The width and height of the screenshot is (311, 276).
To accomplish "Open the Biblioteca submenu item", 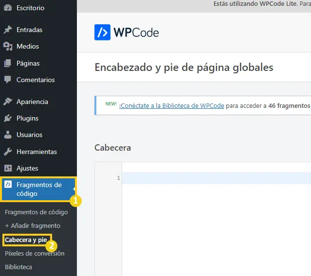I will (x=18, y=267).
